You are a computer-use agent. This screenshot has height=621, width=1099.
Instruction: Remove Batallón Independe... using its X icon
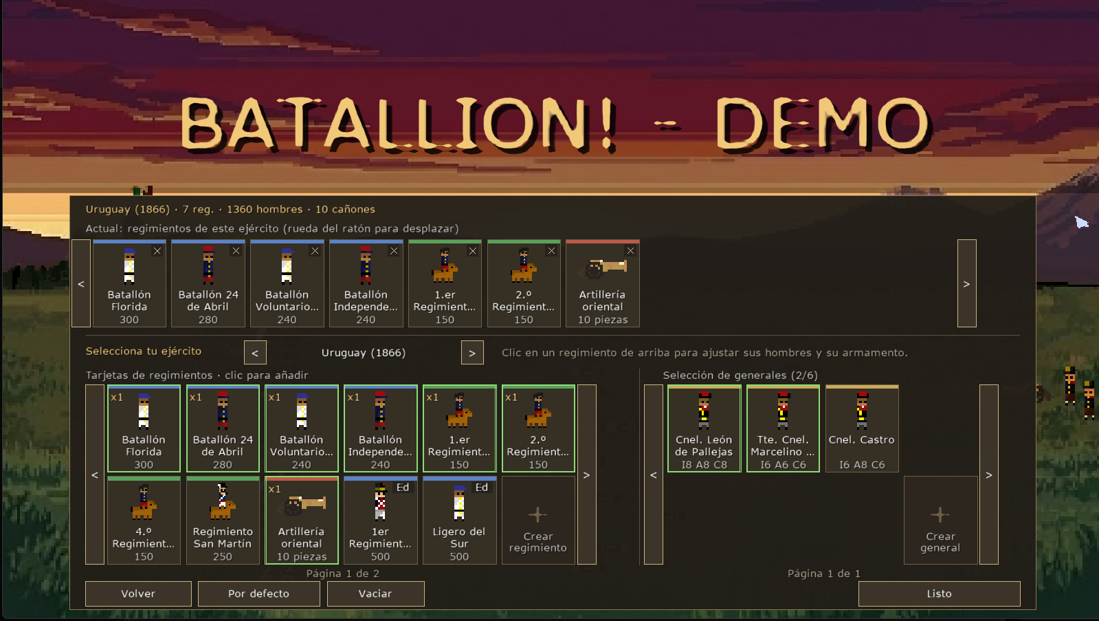[394, 251]
